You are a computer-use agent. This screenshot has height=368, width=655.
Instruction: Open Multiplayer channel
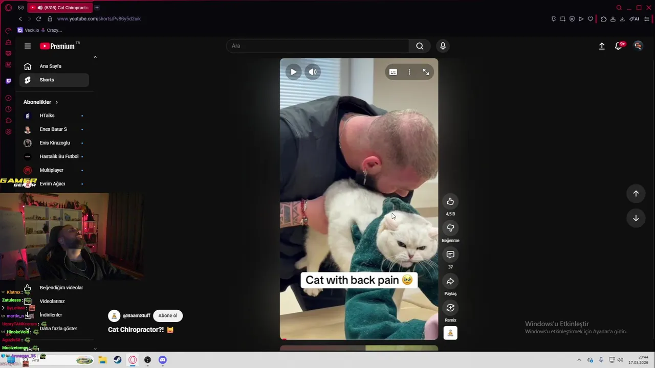(x=54, y=170)
